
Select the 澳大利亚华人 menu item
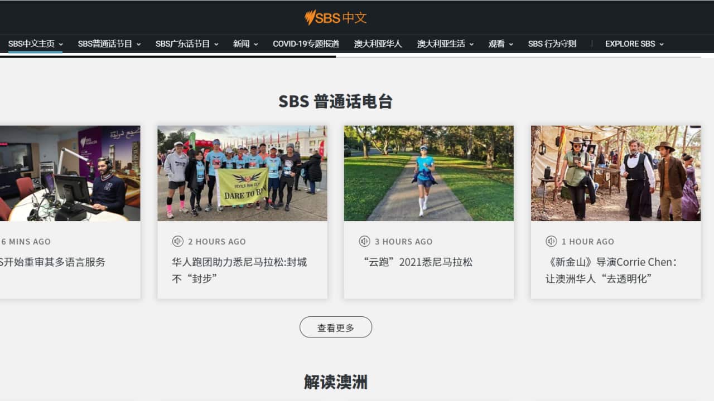pyautogui.click(x=378, y=43)
